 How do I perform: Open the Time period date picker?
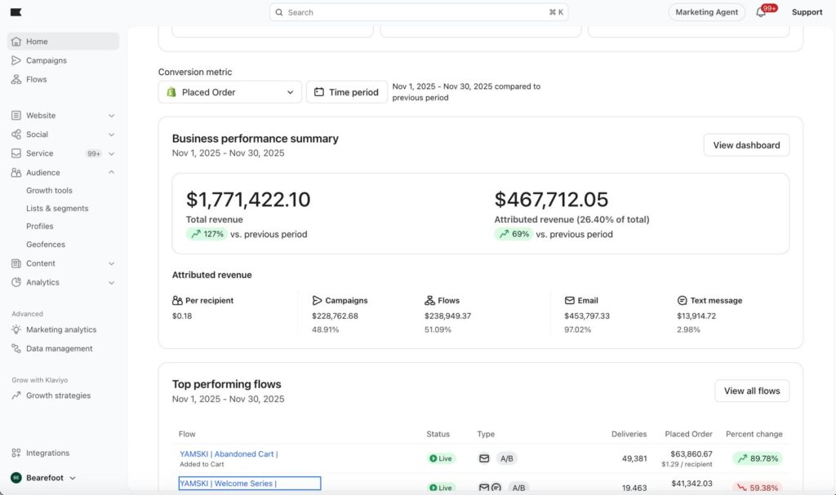click(x=346, y=92)
